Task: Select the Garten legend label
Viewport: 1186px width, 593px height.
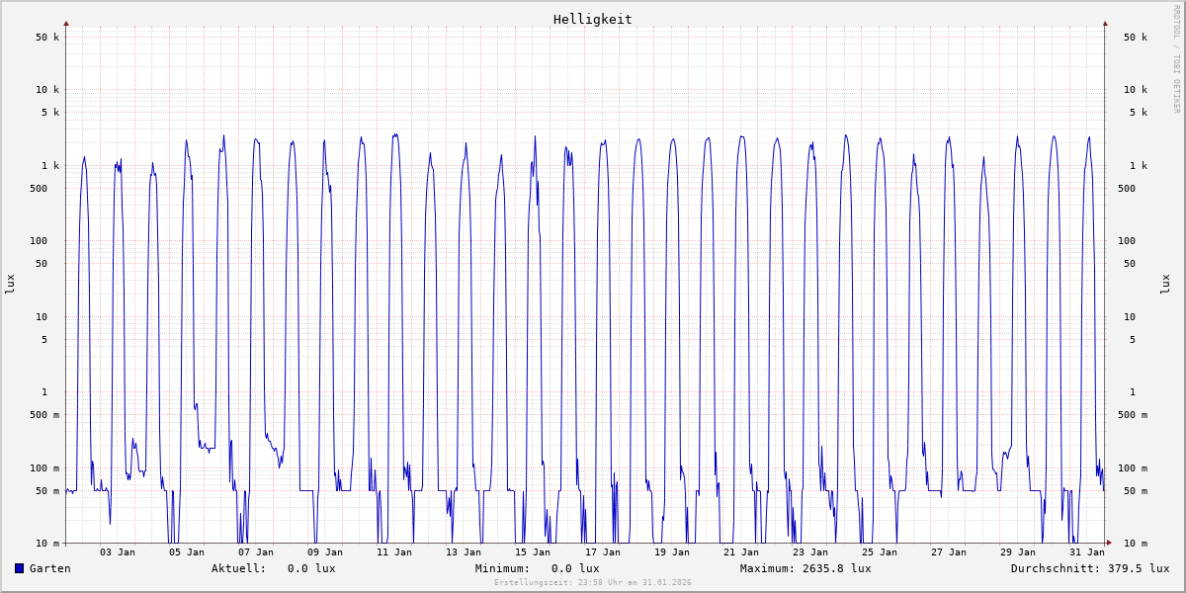Action: [49, 568]
